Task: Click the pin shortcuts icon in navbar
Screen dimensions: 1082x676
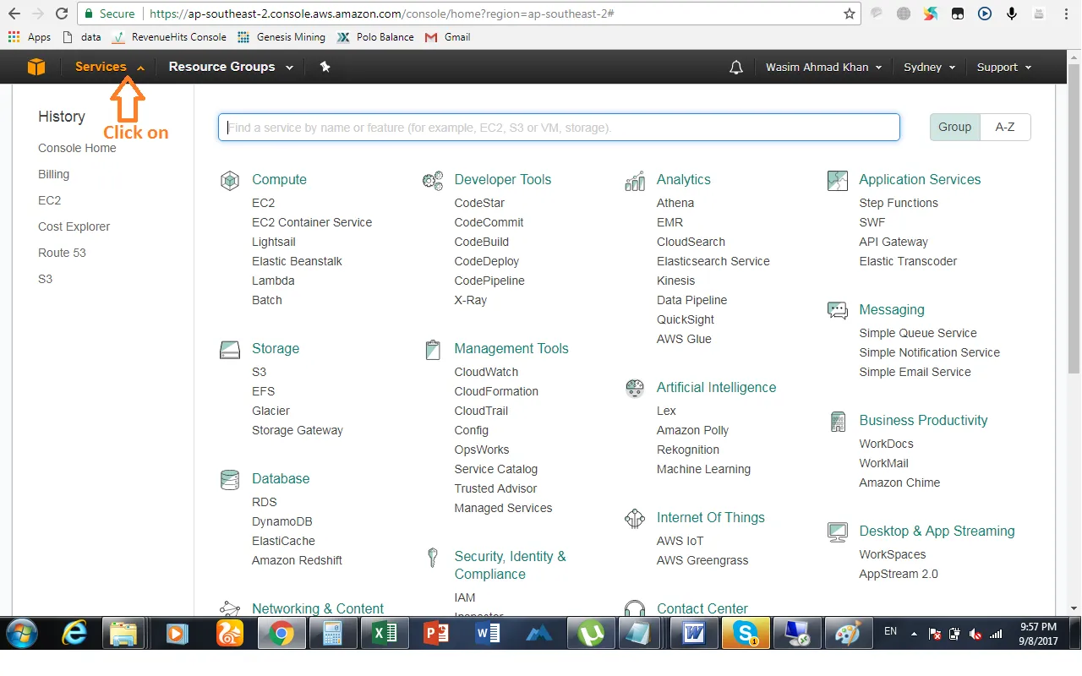Action: click(x=325, y=67)
